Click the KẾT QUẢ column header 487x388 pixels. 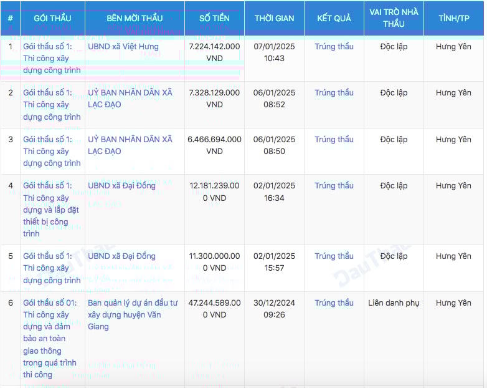[x=334, y=18]
